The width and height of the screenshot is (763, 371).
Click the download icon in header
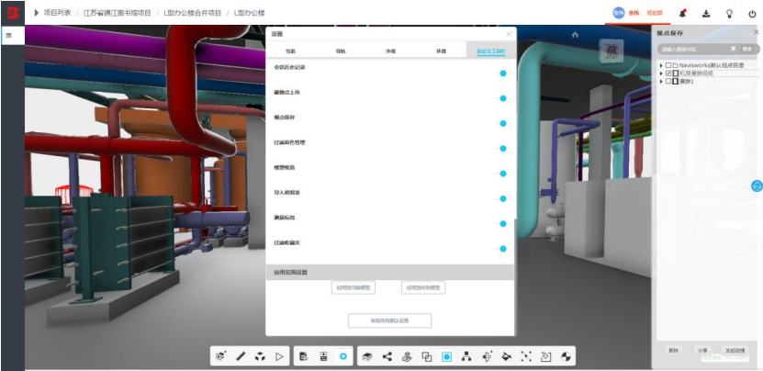point(706,13)
